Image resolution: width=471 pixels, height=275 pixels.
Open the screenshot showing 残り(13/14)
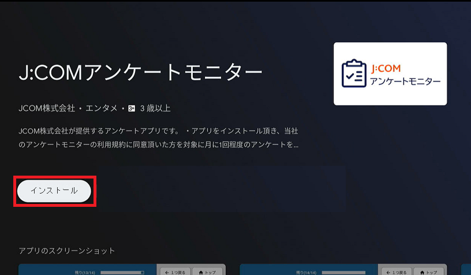(x=122, y=270)
